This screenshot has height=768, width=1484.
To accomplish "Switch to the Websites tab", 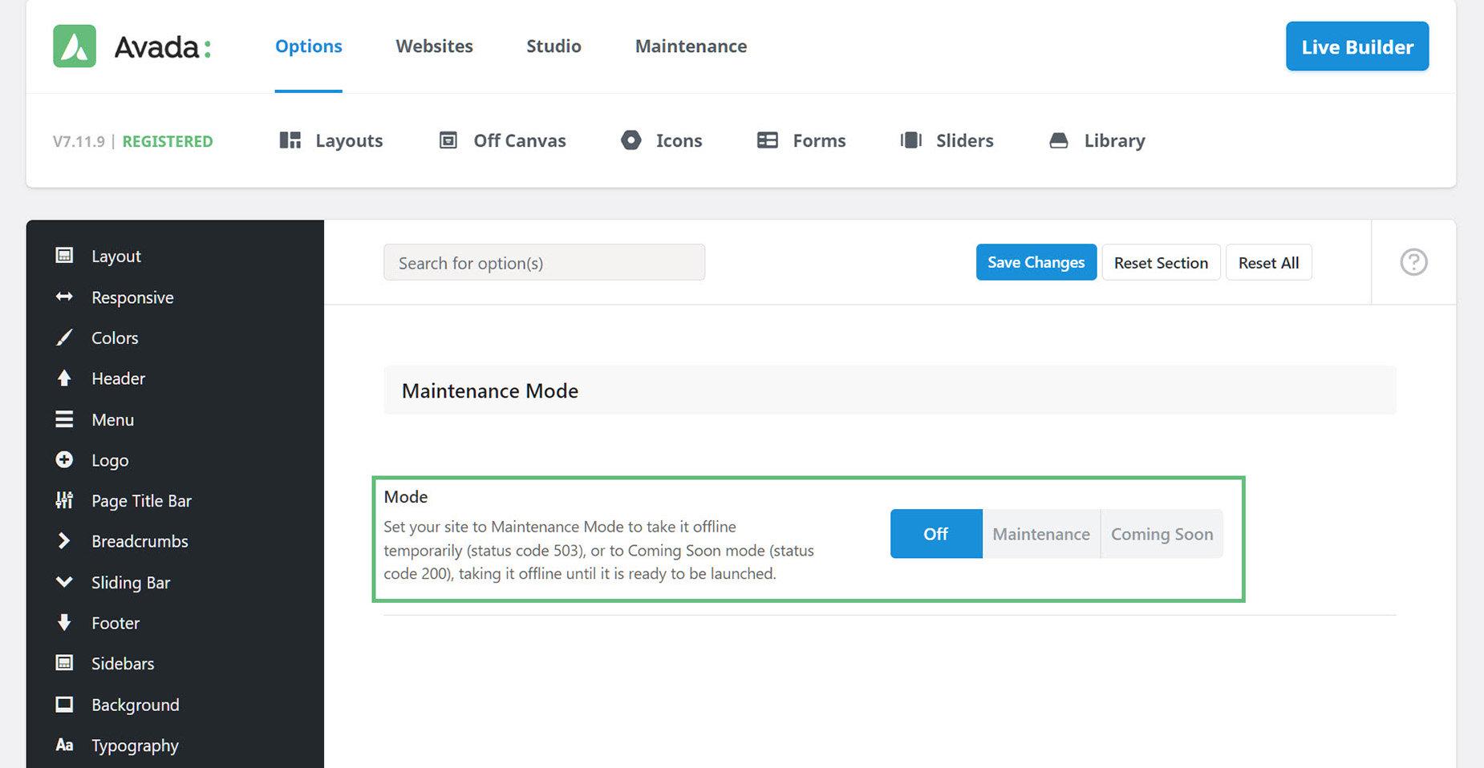I will pos(434,46).
